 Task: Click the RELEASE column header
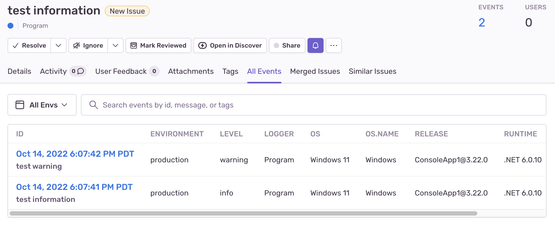point(431,134)
